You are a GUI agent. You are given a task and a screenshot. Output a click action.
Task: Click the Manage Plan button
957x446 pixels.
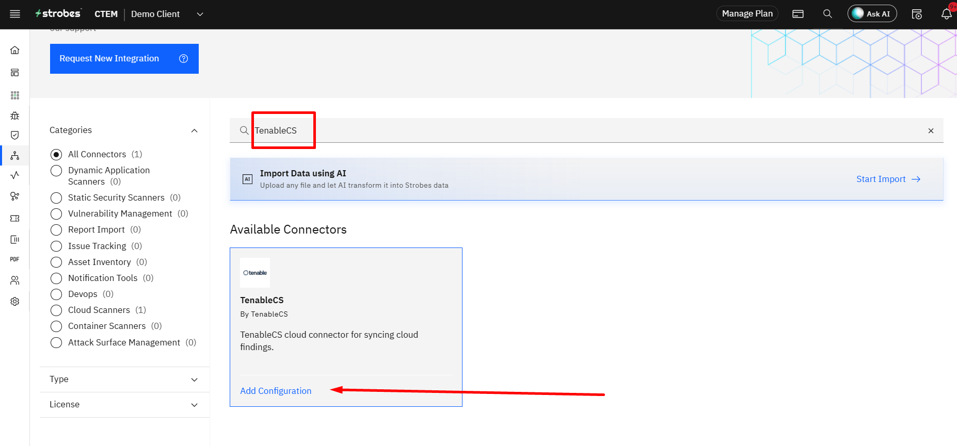pos(747,14)
